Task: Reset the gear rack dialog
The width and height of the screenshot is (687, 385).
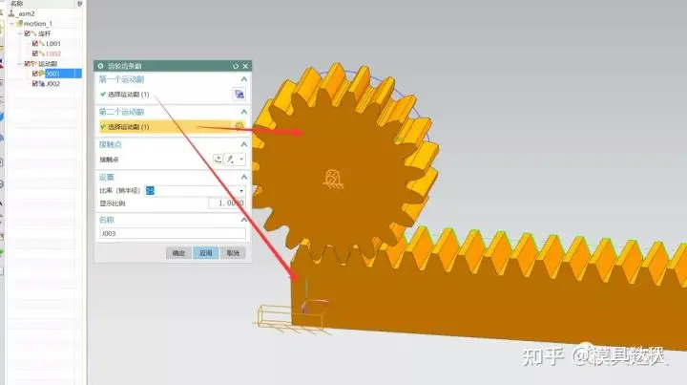Action: (236, 66)
